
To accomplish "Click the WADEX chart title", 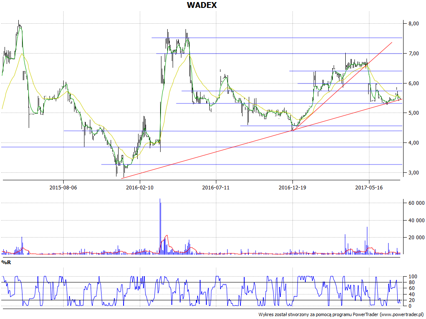I will pos(202,5).
